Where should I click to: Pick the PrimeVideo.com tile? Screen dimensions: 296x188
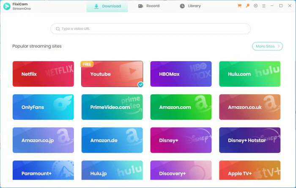[112, 107]
